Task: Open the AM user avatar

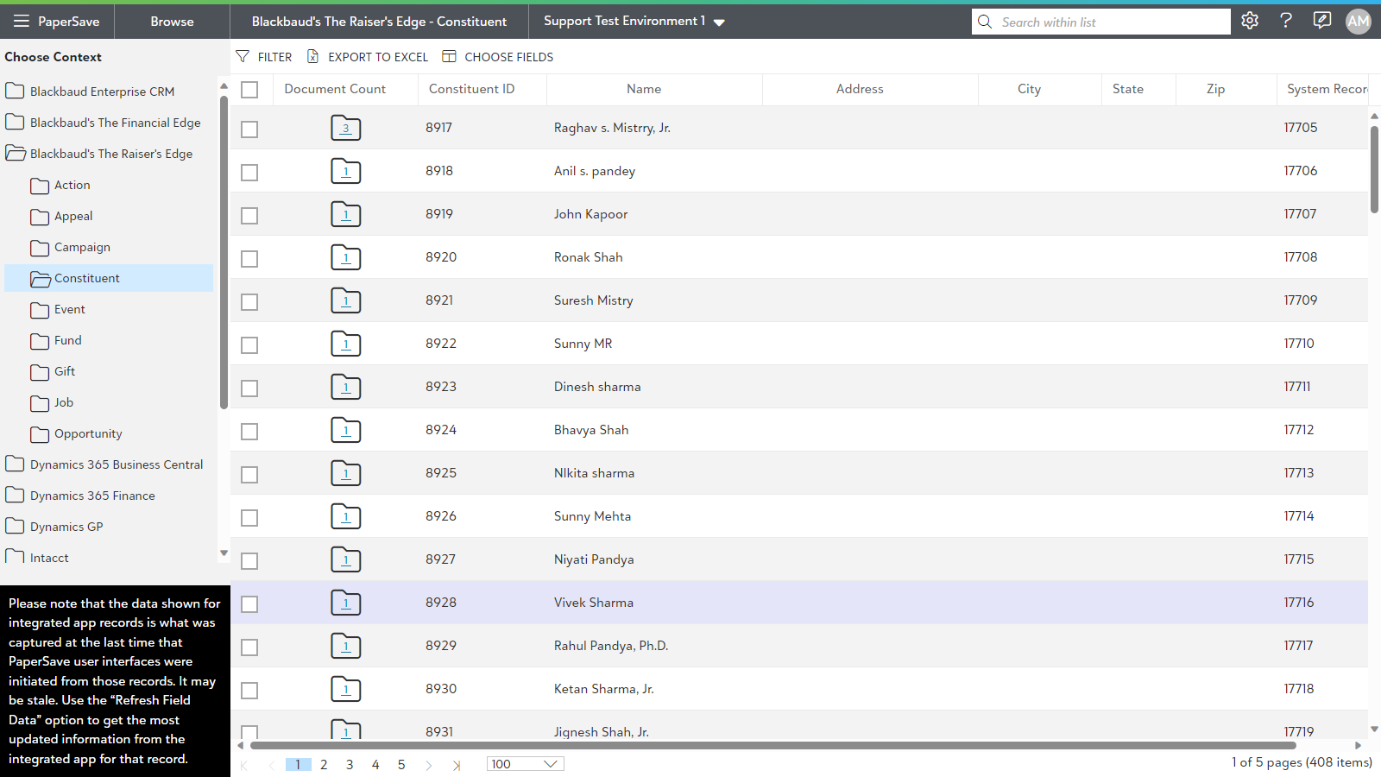Action: coord(1358,22)
